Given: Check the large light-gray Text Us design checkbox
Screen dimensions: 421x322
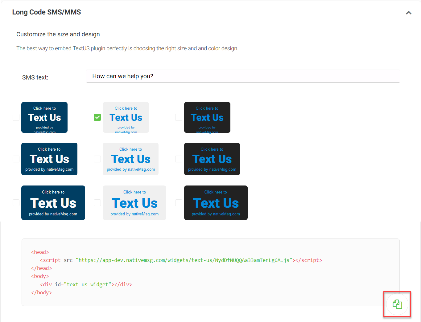Looking at the screenshot, I should coord(97,202).
